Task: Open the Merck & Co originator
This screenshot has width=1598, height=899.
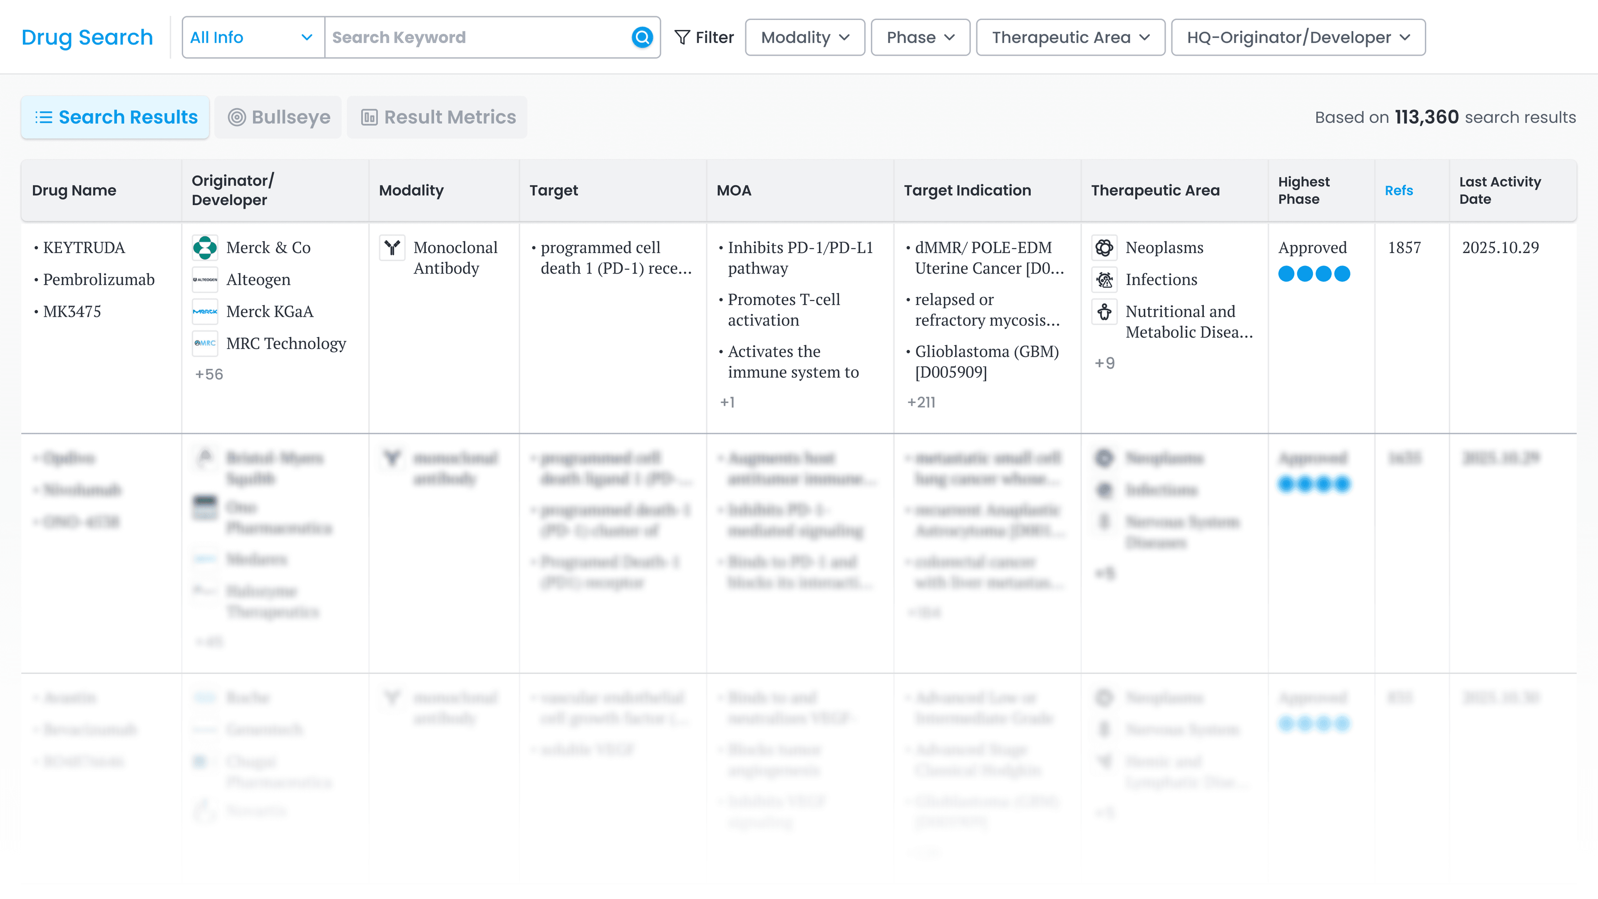Action: click(x=268, y=248)
